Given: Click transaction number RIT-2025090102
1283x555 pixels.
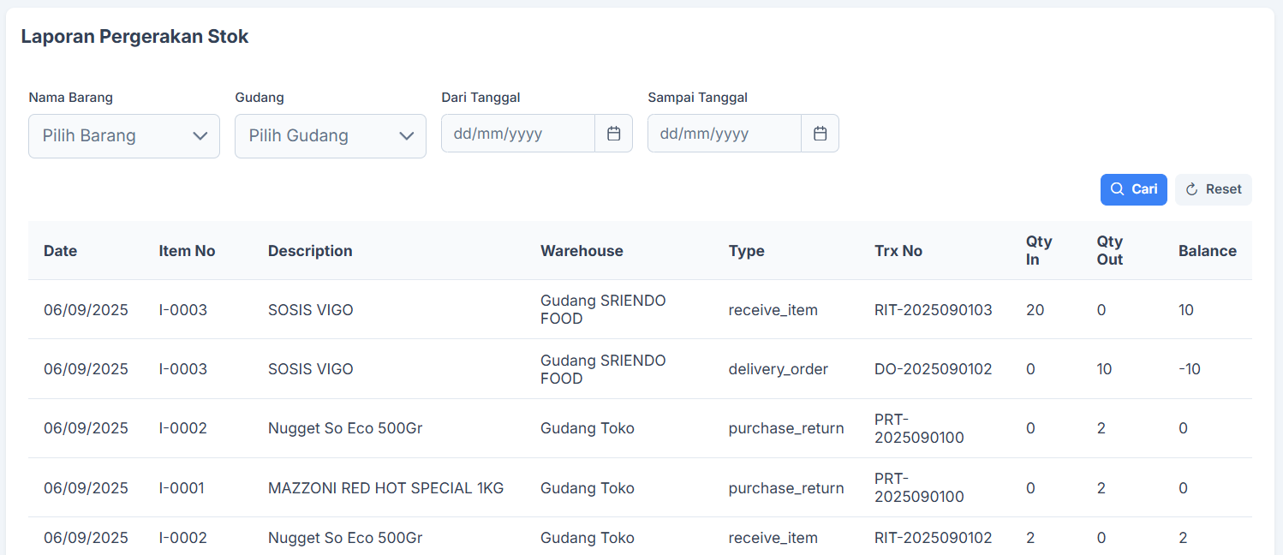Looking at the screenshot, I should click(933, 538).
